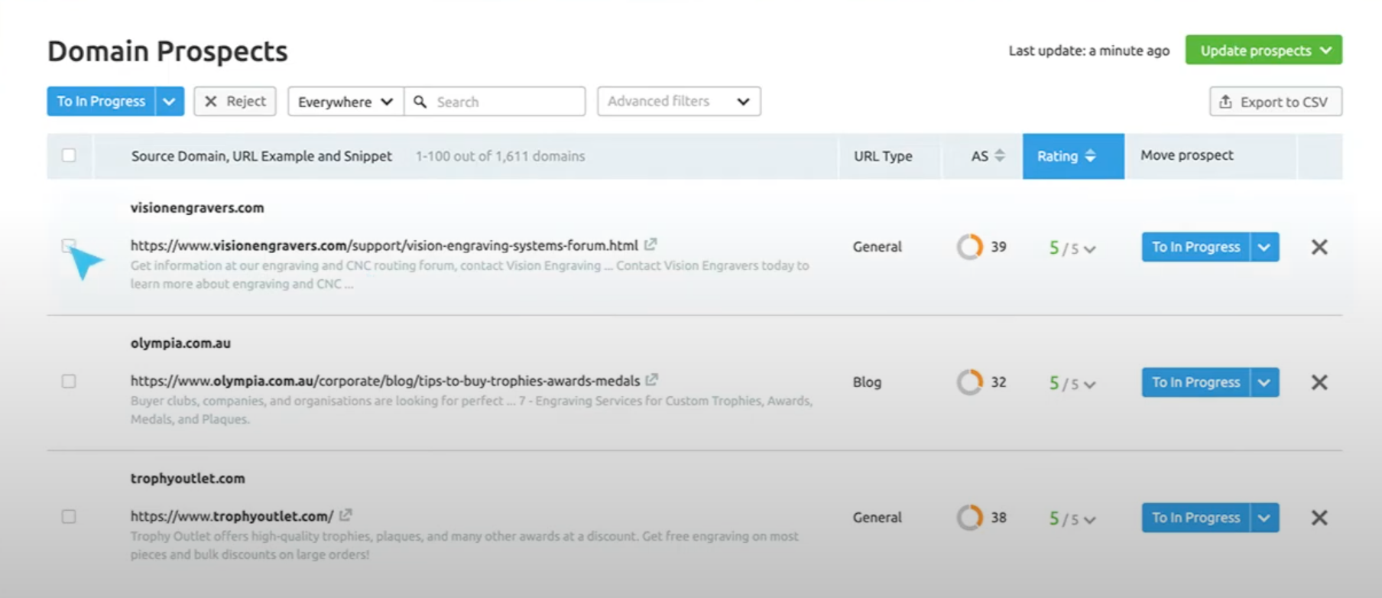
Task: Move visionengravers.com To In Progress
Action: point(1195,247)
